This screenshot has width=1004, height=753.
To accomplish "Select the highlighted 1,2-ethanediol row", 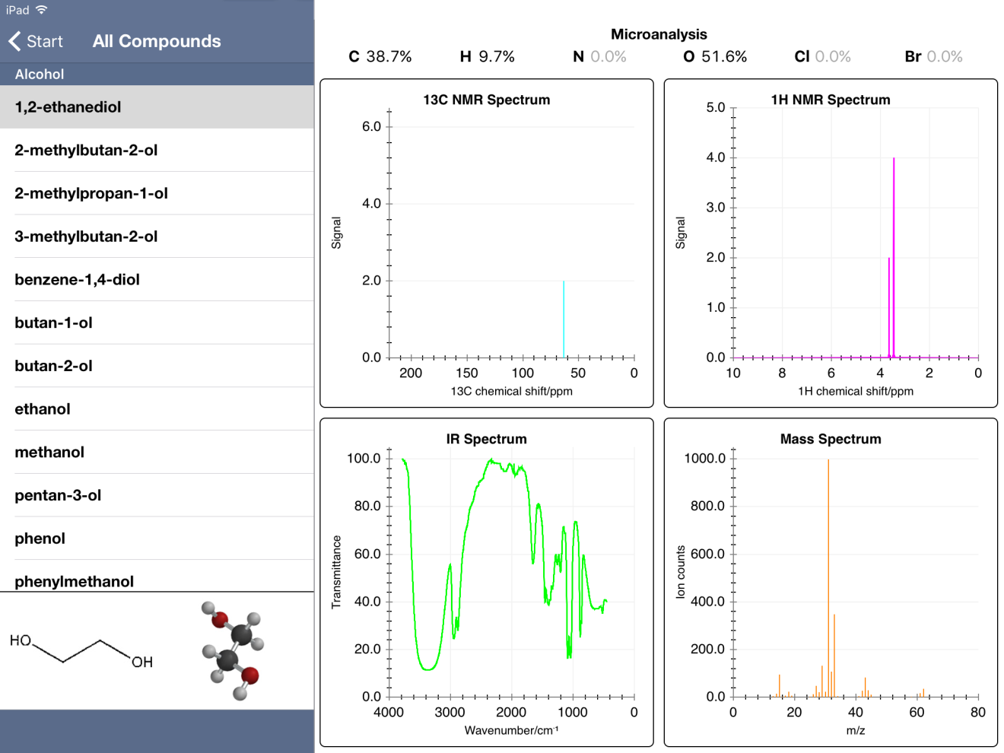I will click(68, 107).
